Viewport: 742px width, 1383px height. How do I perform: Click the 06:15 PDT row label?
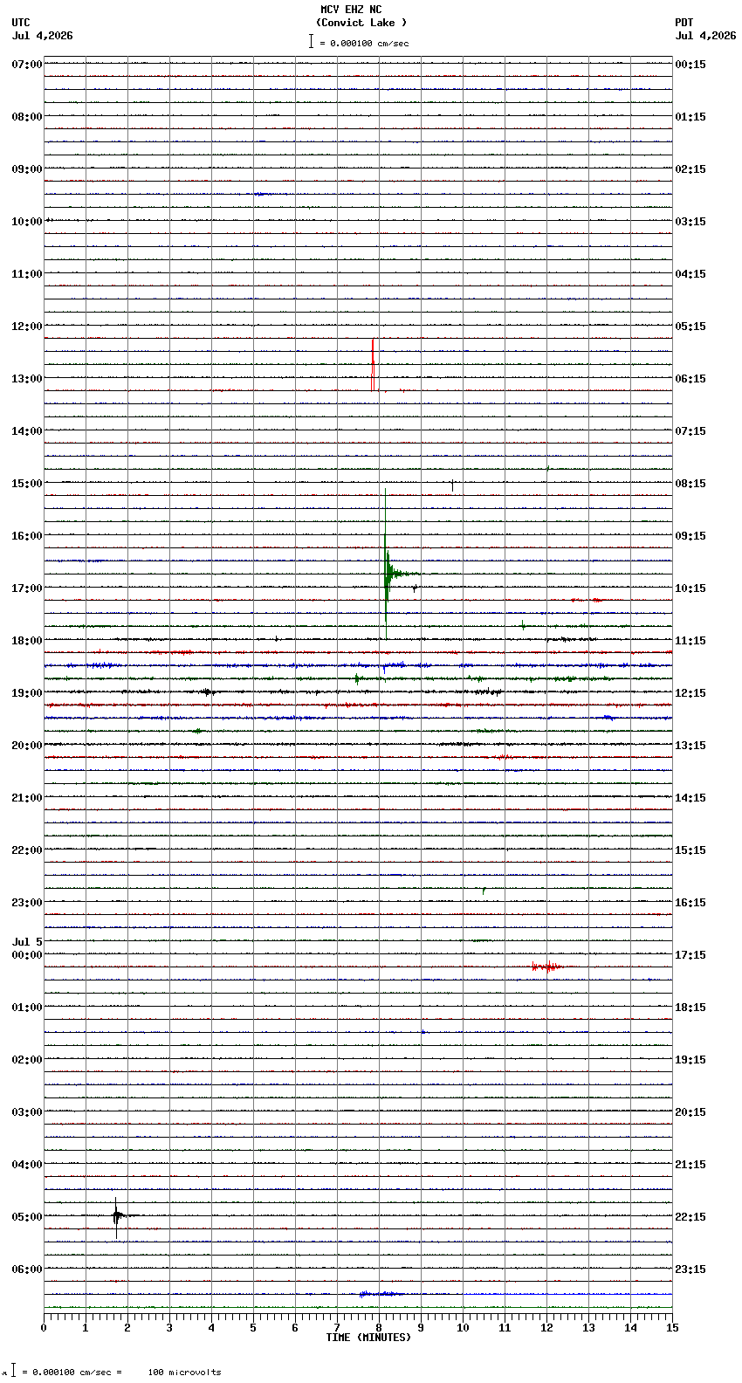[690, 379]
